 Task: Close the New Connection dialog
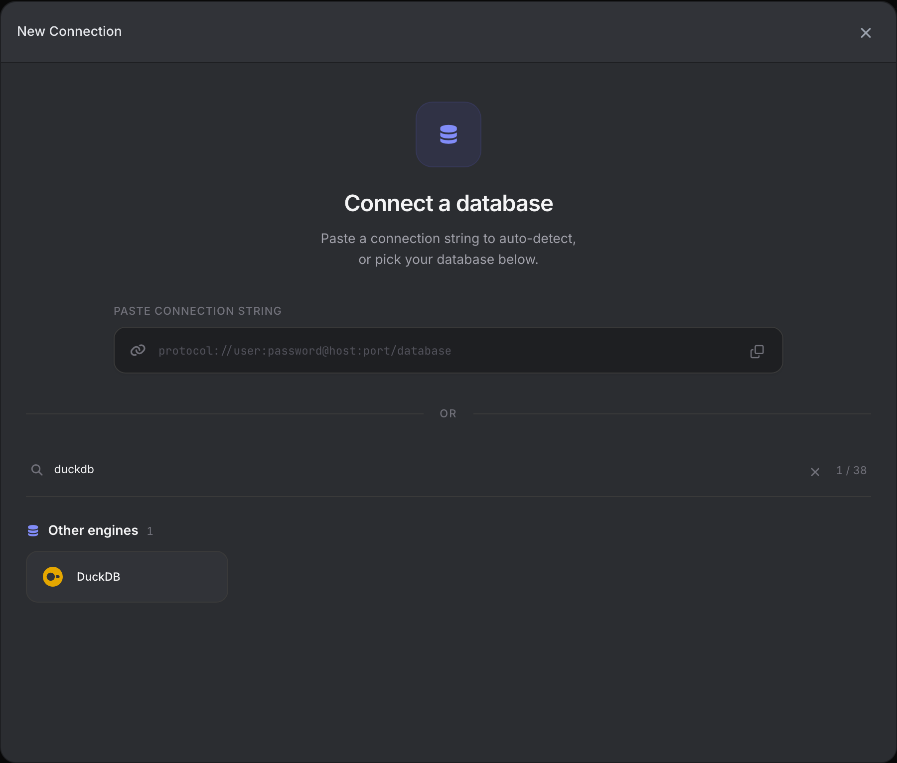[x=866, y=33]
